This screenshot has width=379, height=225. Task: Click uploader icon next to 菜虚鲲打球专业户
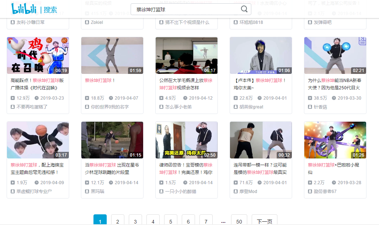click(13, 191)
